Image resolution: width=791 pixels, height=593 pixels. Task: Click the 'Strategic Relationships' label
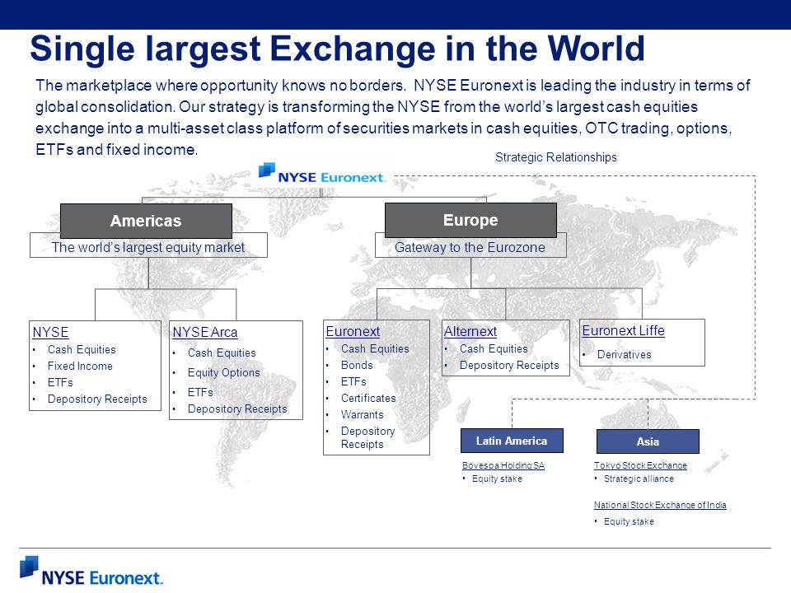pos(556,157)
